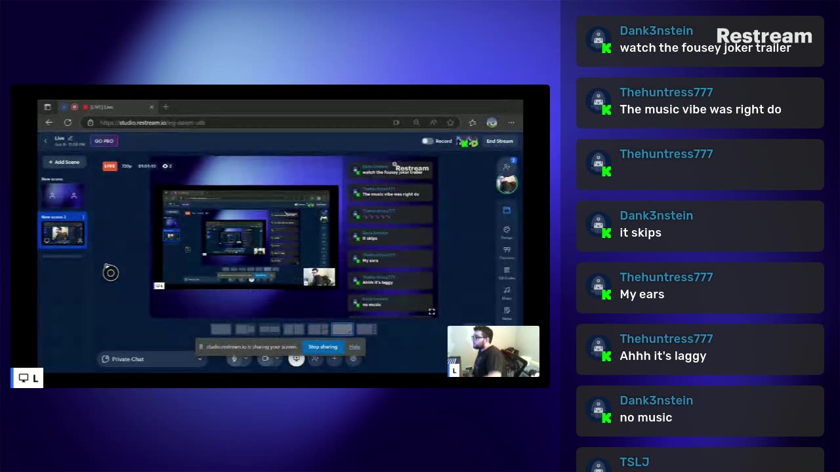Open the Music panel
This screenshot has height=472, width=840.
point(507,292)
